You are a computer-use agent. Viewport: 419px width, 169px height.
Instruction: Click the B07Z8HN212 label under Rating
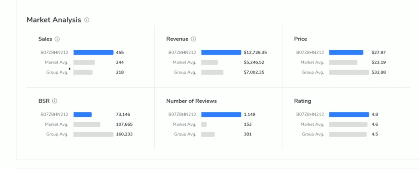(310, 114)
